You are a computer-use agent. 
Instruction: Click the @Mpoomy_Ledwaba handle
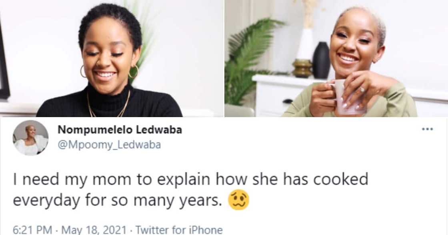[109, 145]
